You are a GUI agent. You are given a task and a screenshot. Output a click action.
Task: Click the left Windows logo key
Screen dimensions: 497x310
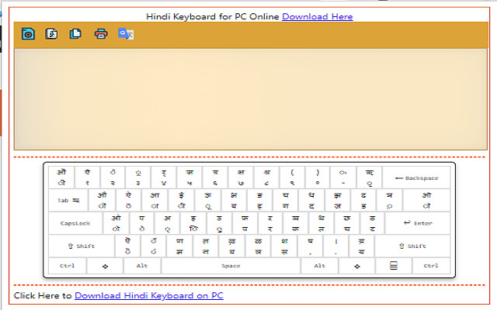(105, 266)
